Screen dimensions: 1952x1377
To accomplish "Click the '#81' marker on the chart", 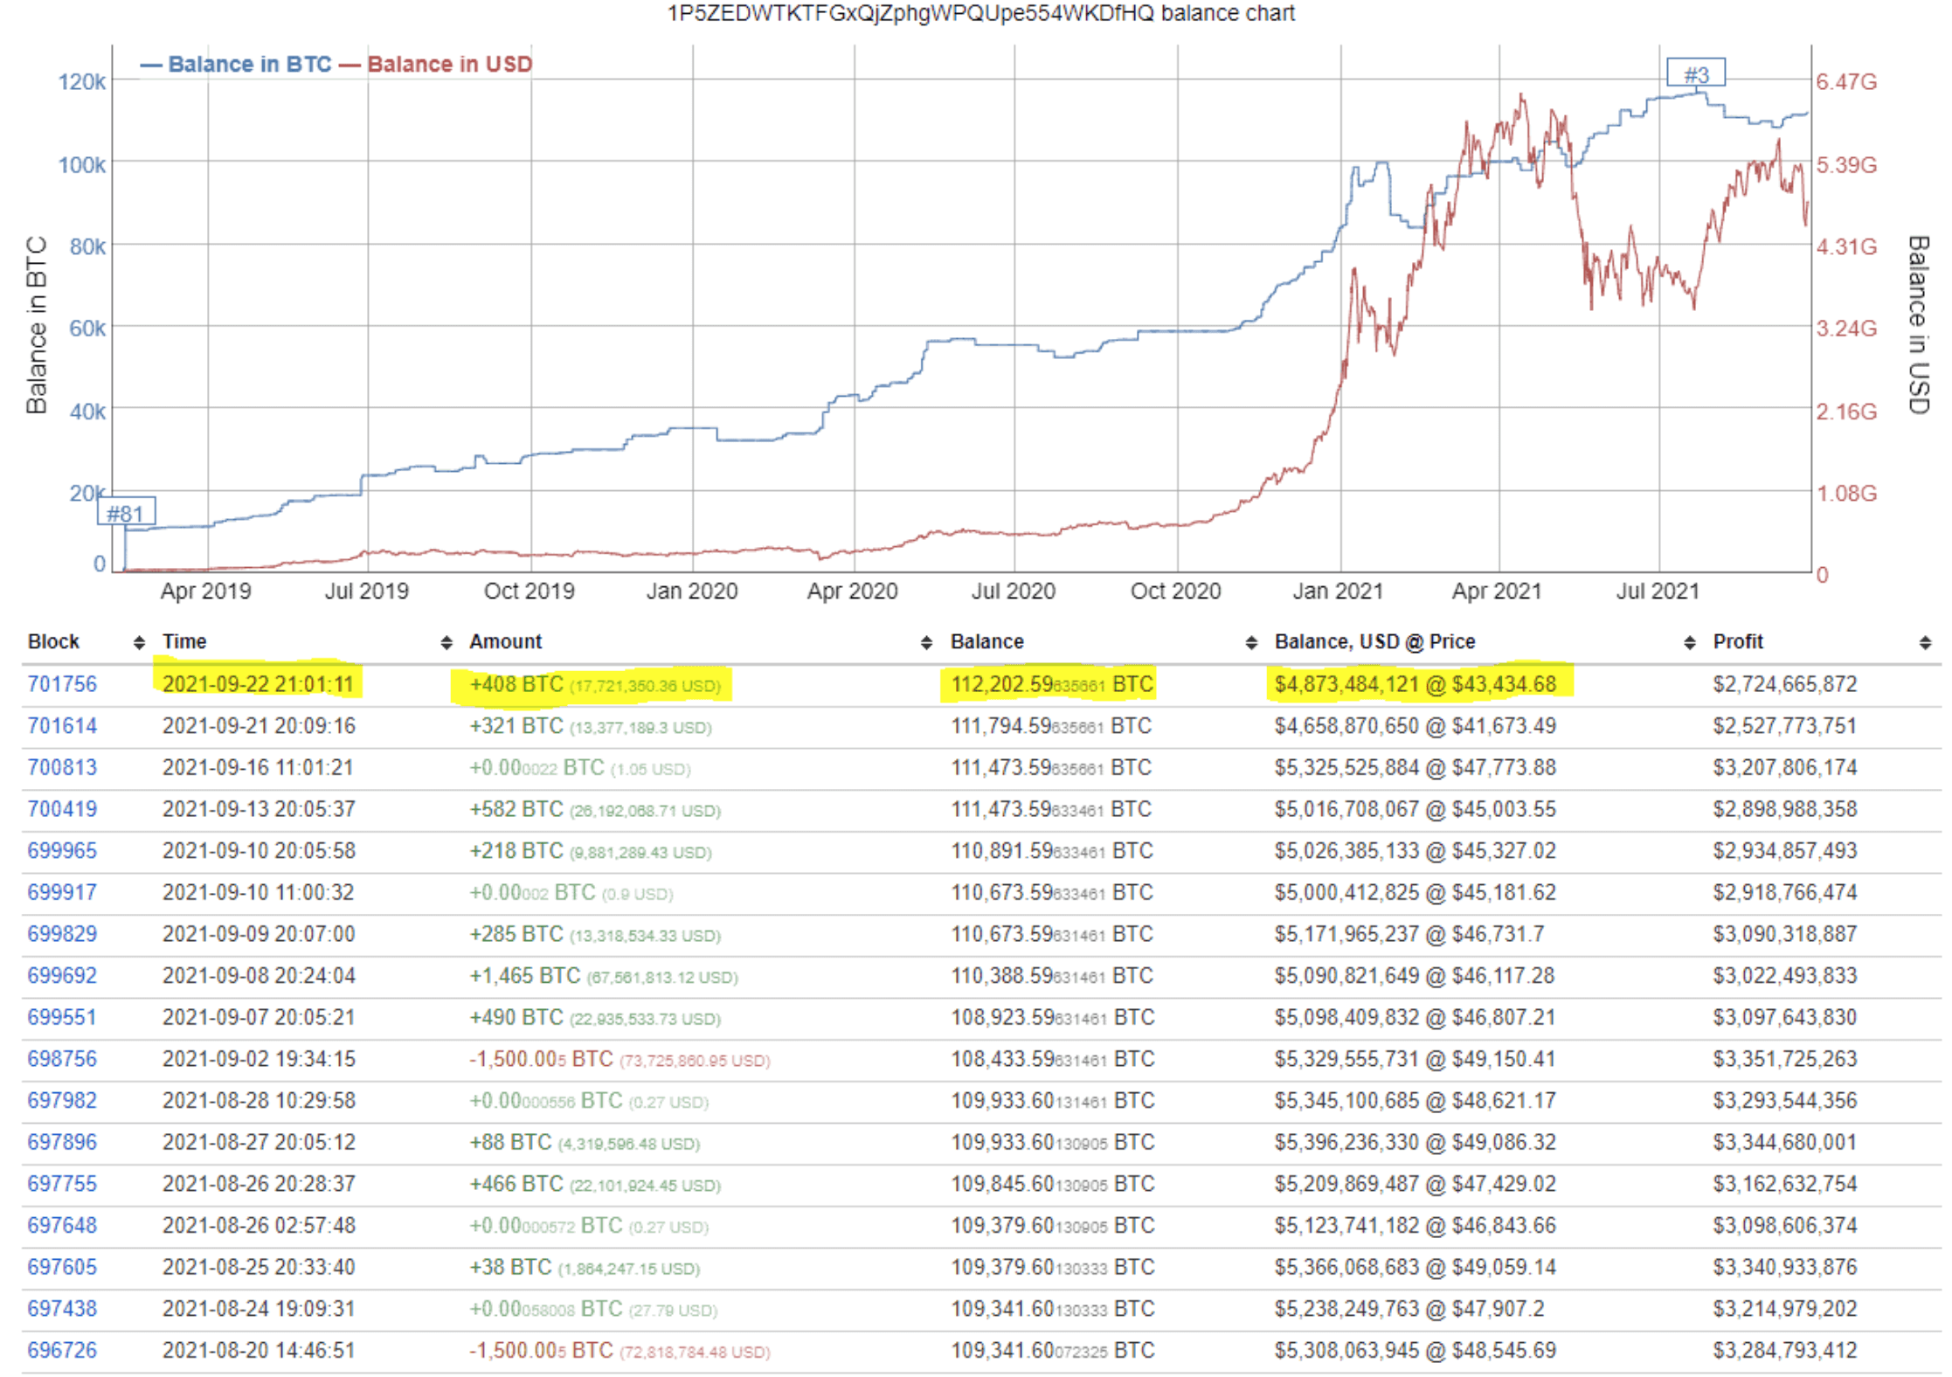I will pyautogui.click(x=128, y=511).
